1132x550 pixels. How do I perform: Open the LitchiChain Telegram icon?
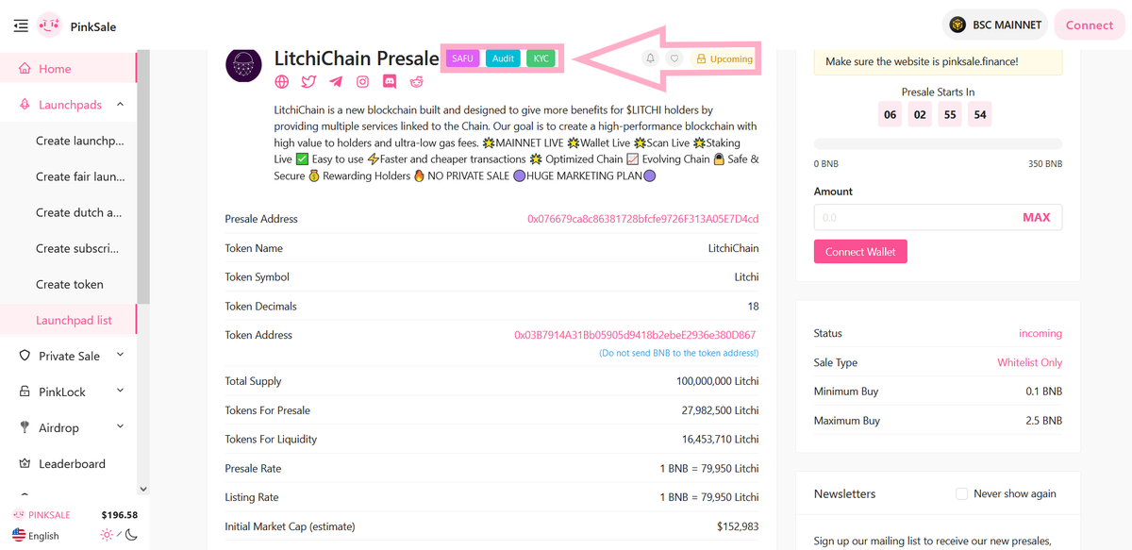[336, 83]
